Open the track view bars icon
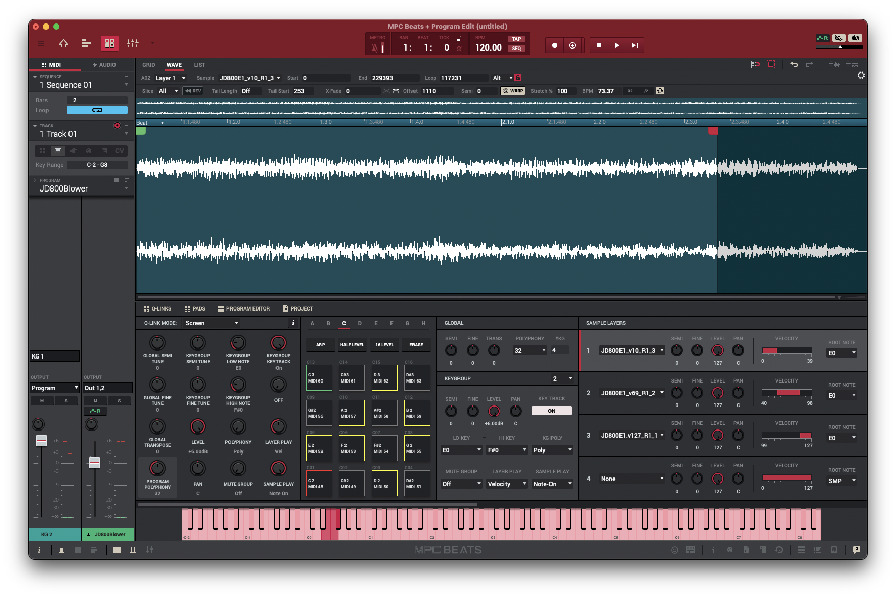The height and width of the screenshot is (597, 896). [x=86, y=43]
